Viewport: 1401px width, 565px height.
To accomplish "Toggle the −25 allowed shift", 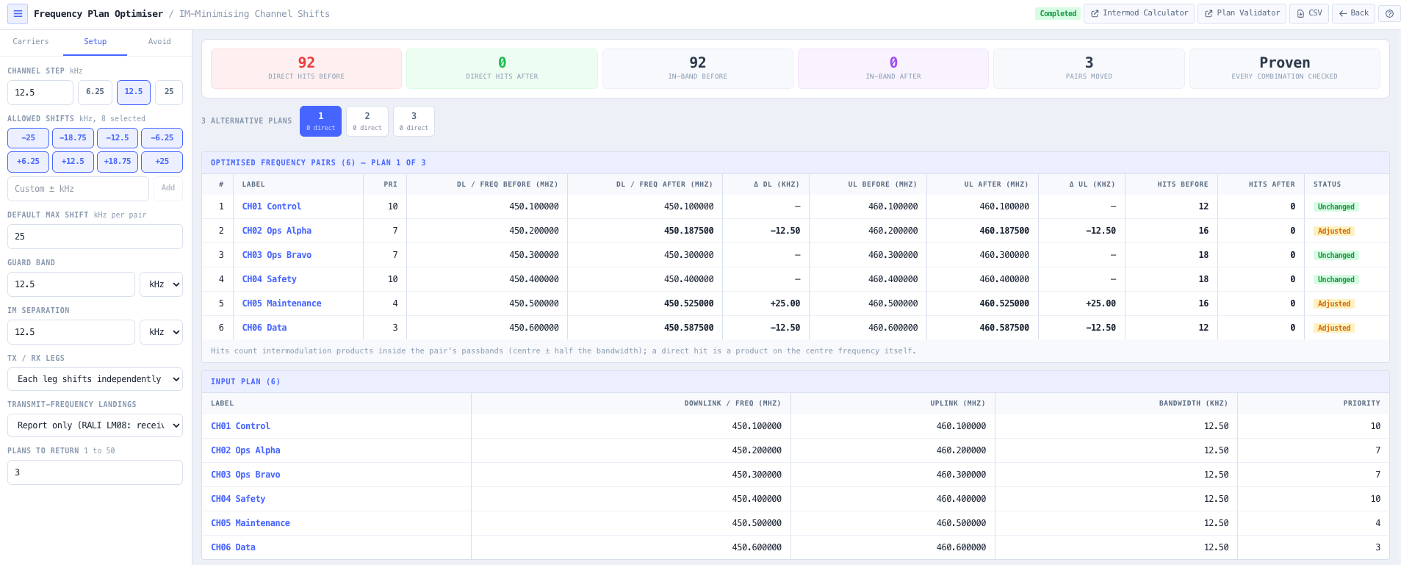I will [x=29, y=137].
